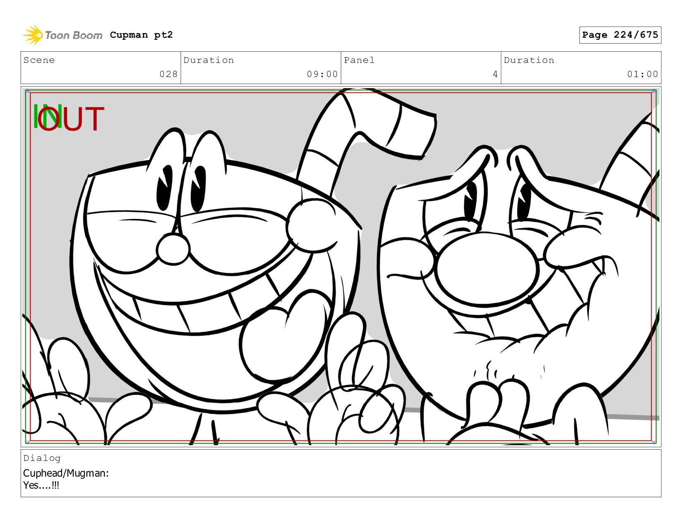Click the 'Panel' header label
This screenshot has height=528, width=683.
[359, 60]
